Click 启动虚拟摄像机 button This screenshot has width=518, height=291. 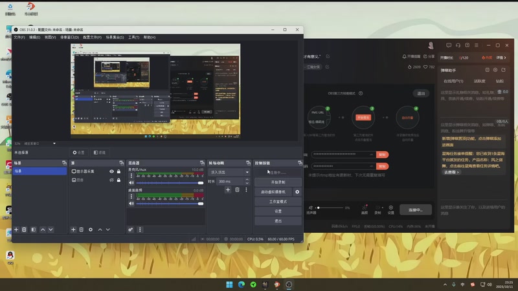[273, 191]
